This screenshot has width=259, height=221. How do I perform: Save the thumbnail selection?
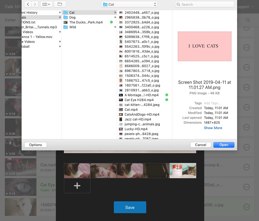tap(130, 207)
